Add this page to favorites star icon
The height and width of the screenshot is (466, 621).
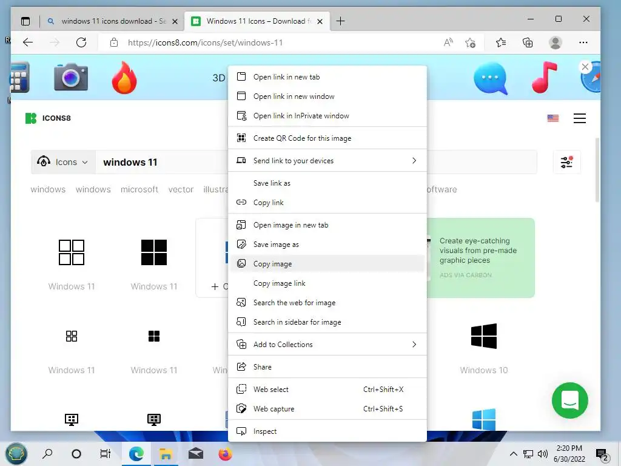(470, 42)
